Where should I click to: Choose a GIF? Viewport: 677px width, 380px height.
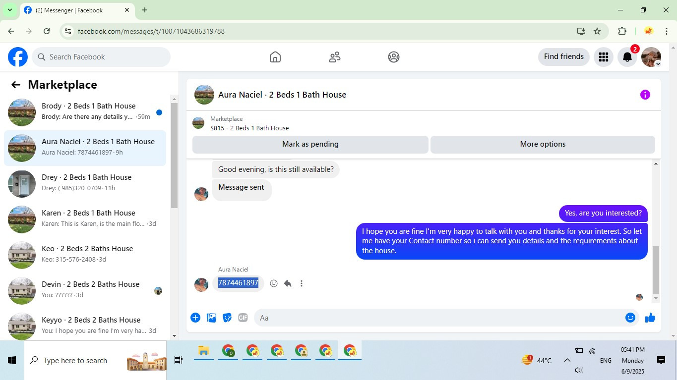(243, 318)
